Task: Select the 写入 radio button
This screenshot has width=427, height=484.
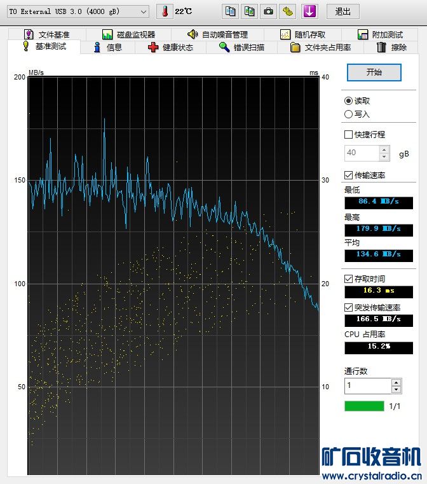Action: pos(348,114)
